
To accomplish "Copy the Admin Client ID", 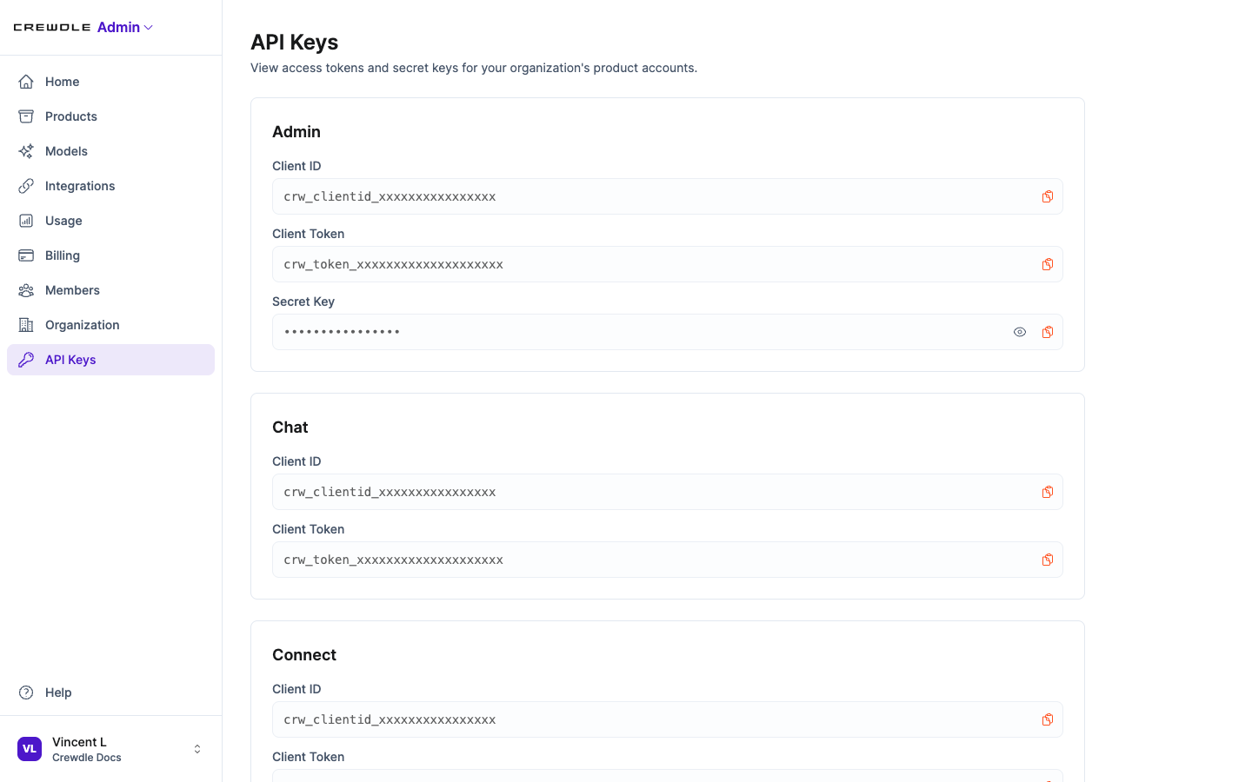I will [1048, 196].
